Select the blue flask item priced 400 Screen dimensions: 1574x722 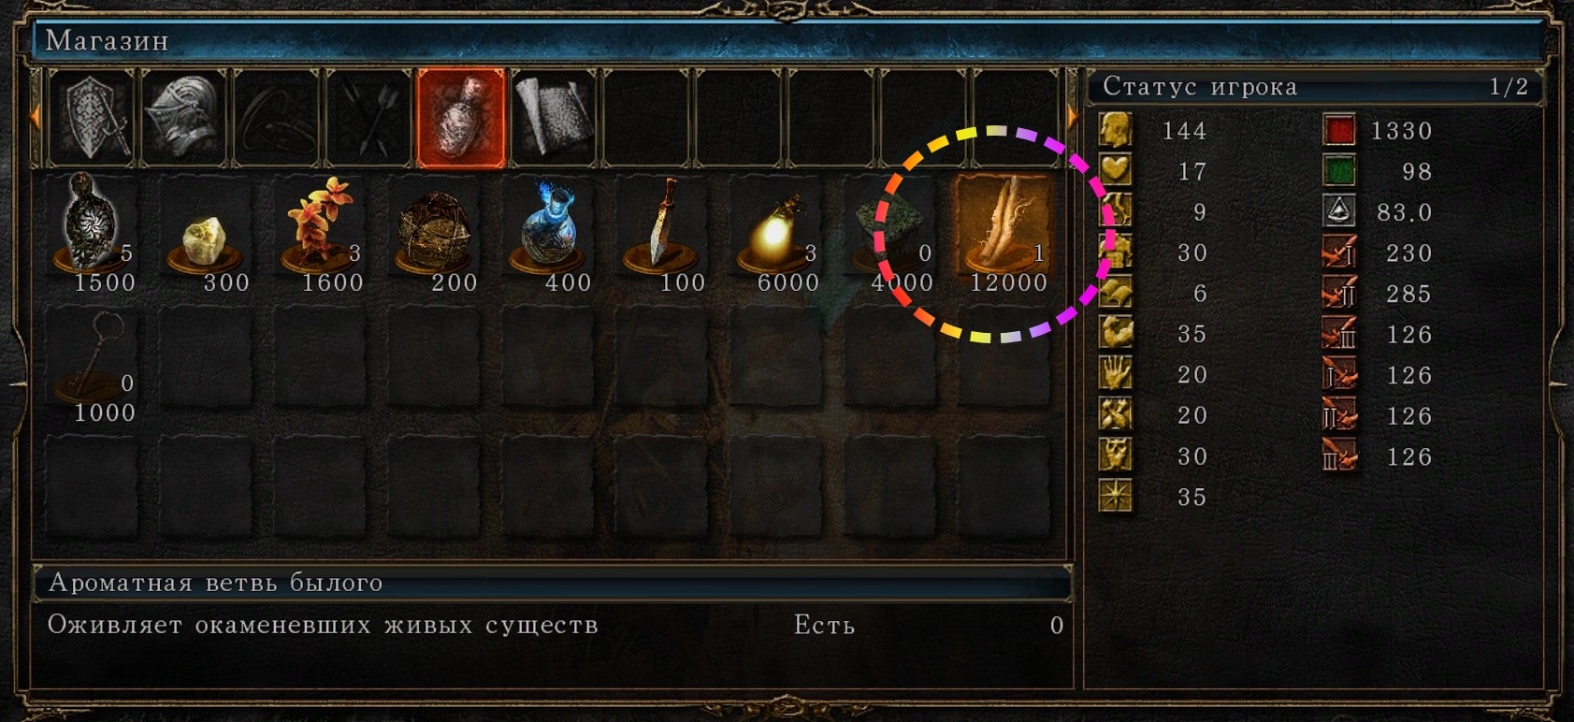549,234
